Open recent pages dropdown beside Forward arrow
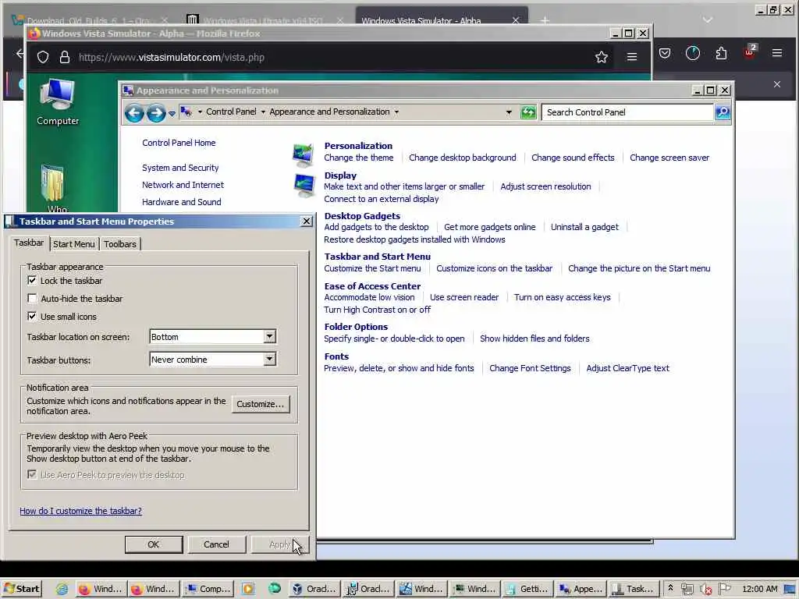The height and width of the screenshot is (599, 799). tap(172, 113)
